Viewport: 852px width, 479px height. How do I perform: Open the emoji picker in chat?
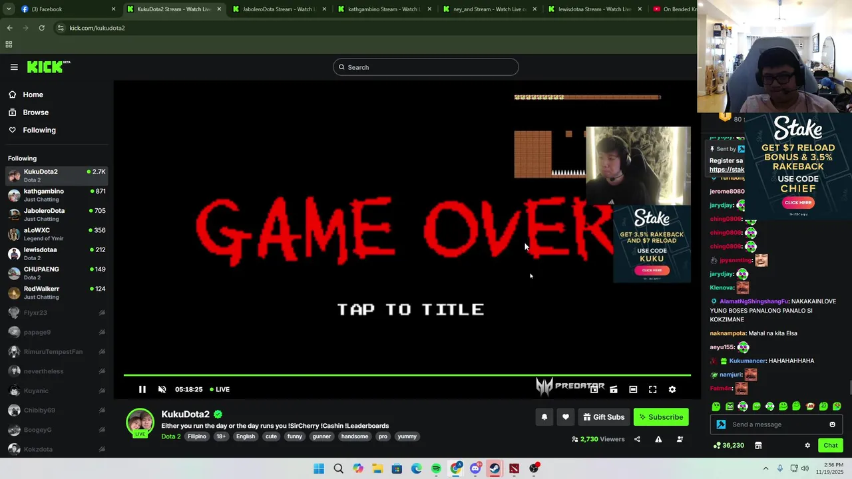832,424
